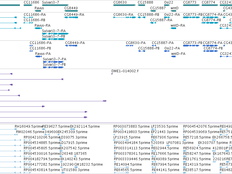Select the RE44141.5prime EST feature
The height and width of the screenshot is (174, 232).
154,173
